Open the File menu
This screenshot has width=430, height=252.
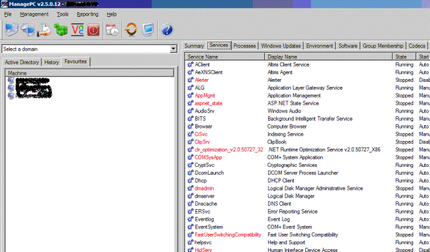(x=8, y=14)
